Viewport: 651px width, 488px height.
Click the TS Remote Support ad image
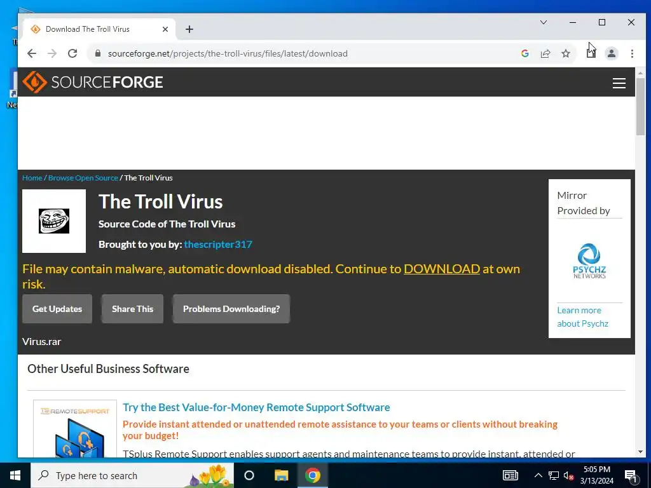75,429
